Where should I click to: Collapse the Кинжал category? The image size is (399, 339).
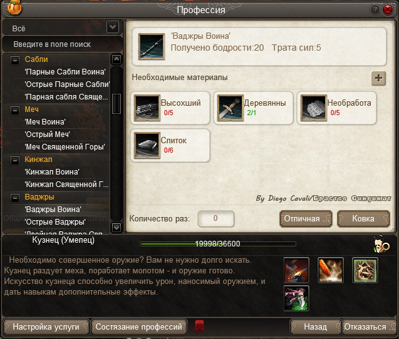(x=15, y=160)
